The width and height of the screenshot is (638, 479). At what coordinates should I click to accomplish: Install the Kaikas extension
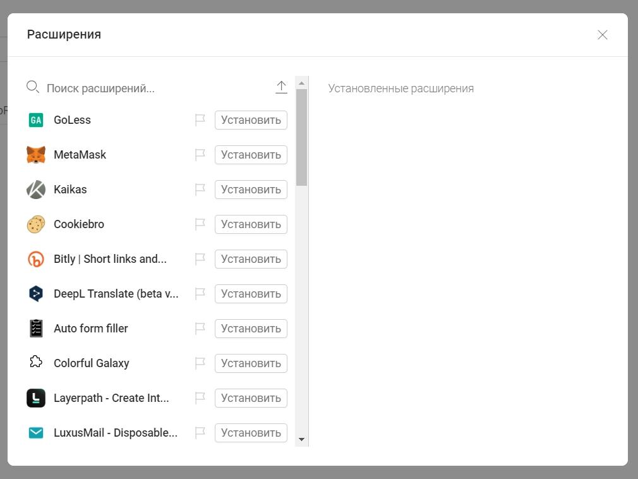251,190
